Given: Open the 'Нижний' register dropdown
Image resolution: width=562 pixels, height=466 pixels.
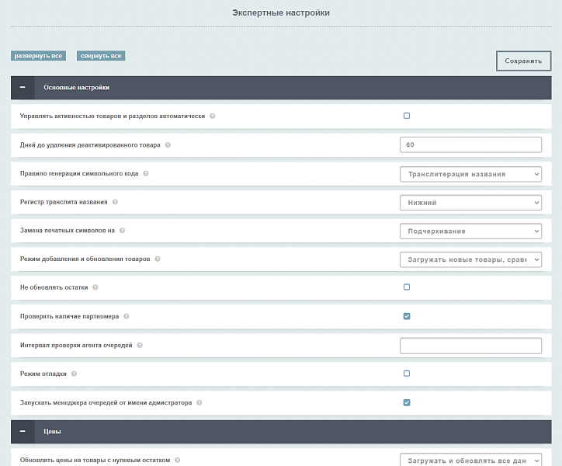Looking at the screenshot, I should [x=470, y=203].
